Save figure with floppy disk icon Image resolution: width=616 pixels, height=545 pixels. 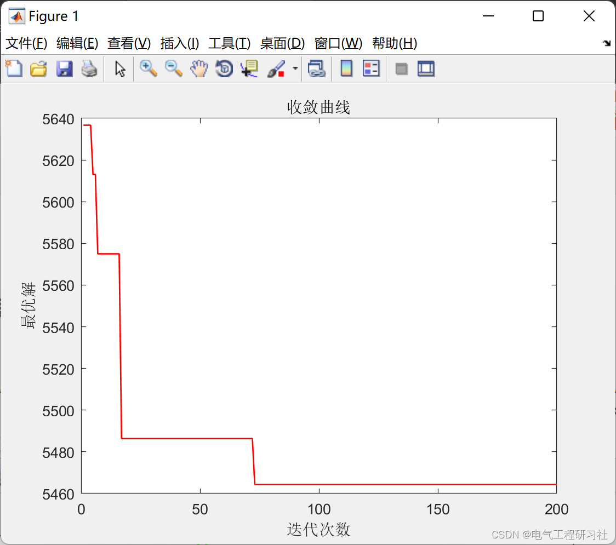coord(64,68)
